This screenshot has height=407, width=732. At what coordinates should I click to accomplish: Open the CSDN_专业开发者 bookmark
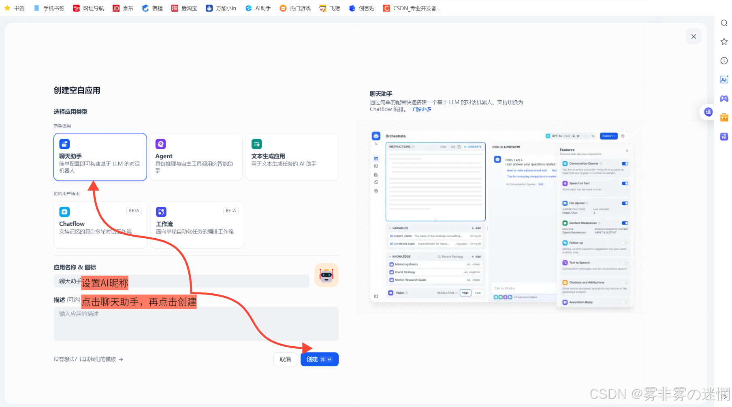click(x=412, y=8)
